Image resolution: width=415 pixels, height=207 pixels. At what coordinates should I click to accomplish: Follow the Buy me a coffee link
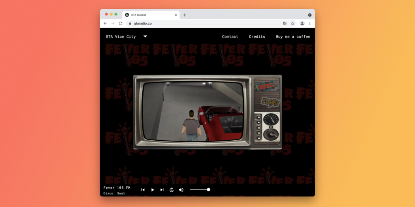tap(293, 37)
